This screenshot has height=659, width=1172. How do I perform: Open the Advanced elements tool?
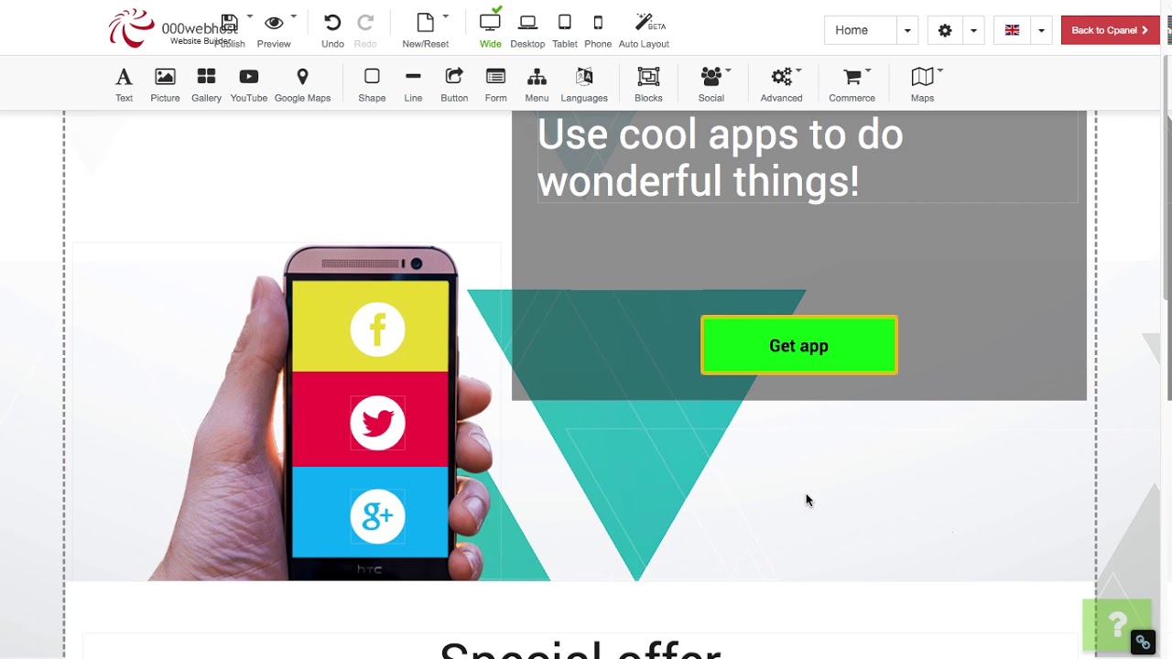[x=781, y=84]
